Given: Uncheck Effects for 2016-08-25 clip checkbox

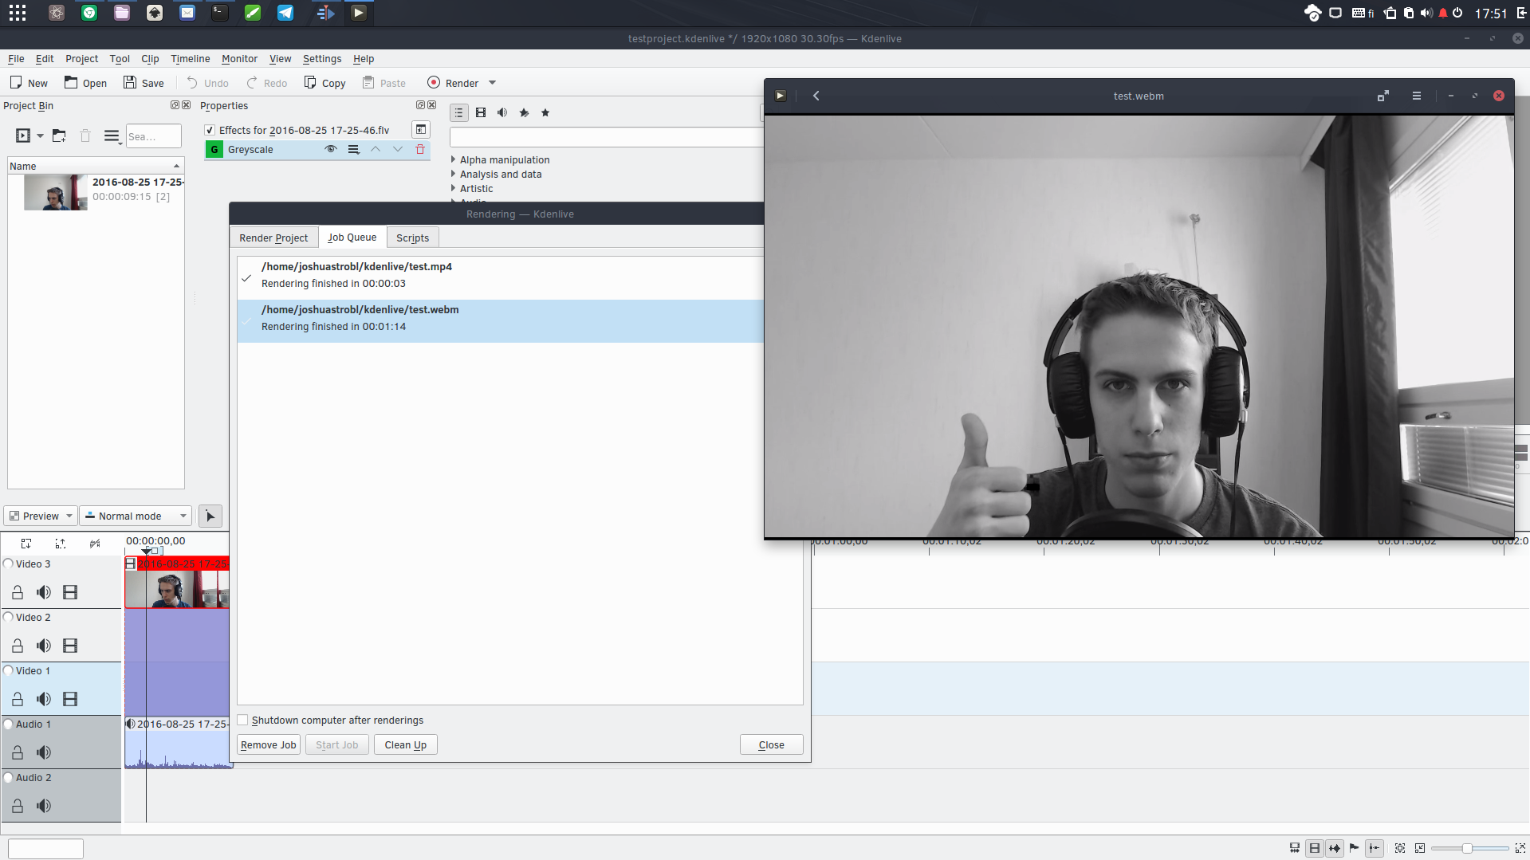Looking at the screenshot, I should [x=210, y=131].
